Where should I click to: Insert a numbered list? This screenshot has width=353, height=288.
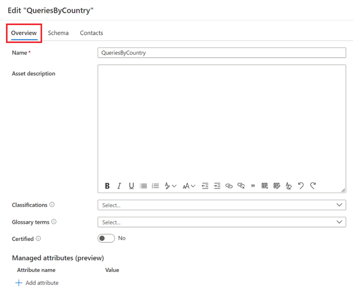pyautogui.click(x=155, y=186)
